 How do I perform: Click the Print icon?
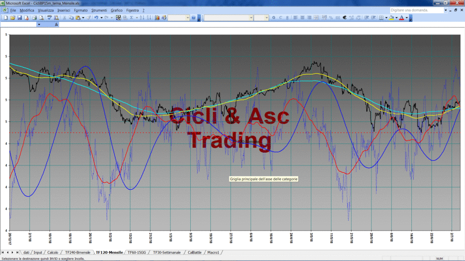pos(35,18)
